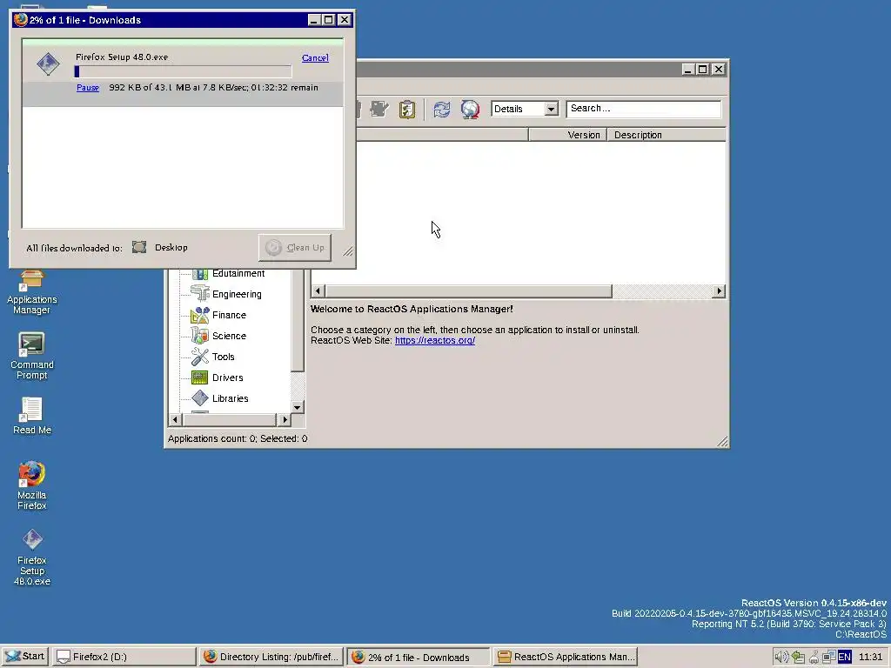891x668 pixels.
Task: Click the Desktop destination label in Downloads
Action: click(171, 248)
